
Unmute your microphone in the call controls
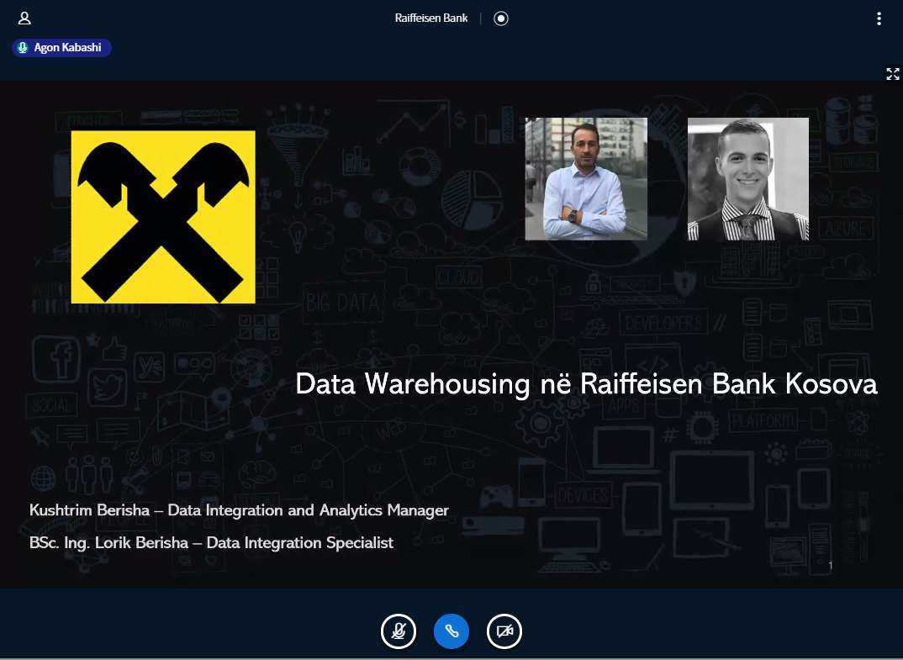click(x=399, y=631)
